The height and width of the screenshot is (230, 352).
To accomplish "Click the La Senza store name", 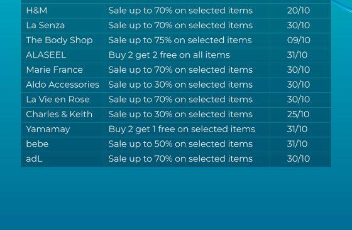I will coord(45,25).
